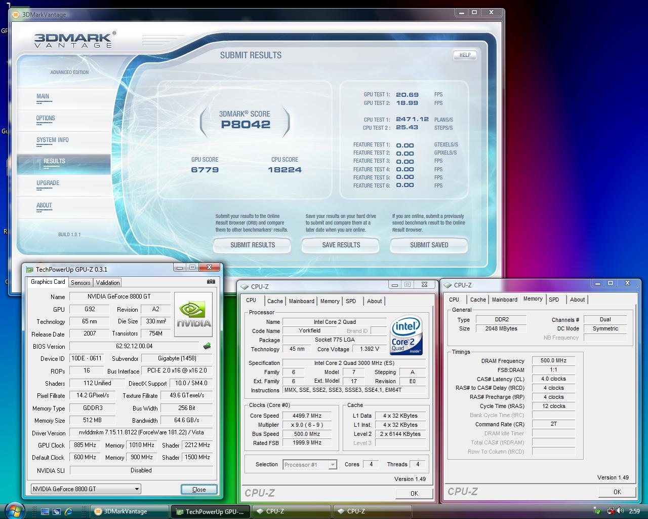Image resolution: width=648 pixels, height=519 pixels.
Task: Launch Internet Explorer from quick launch
Action: point(68,511)
